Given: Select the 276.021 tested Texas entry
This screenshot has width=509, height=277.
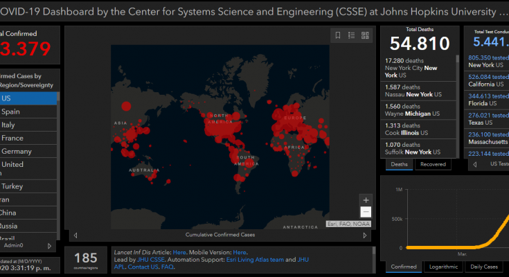Looking at the screenshot, I should (488, 119).
